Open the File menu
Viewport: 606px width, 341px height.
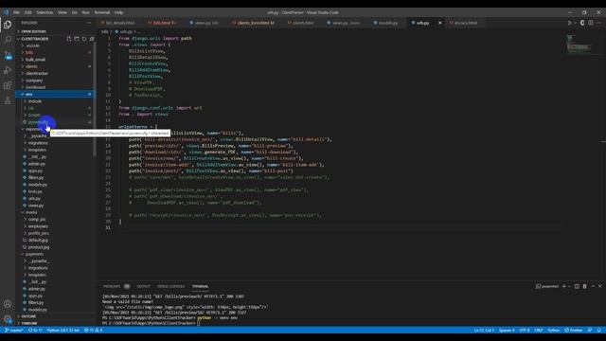coord(17,12)
